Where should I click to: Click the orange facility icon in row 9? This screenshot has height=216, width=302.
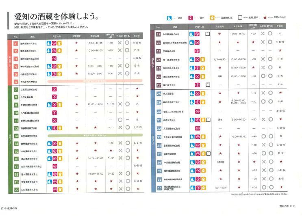pyautogui.click(x=60, y=105)
